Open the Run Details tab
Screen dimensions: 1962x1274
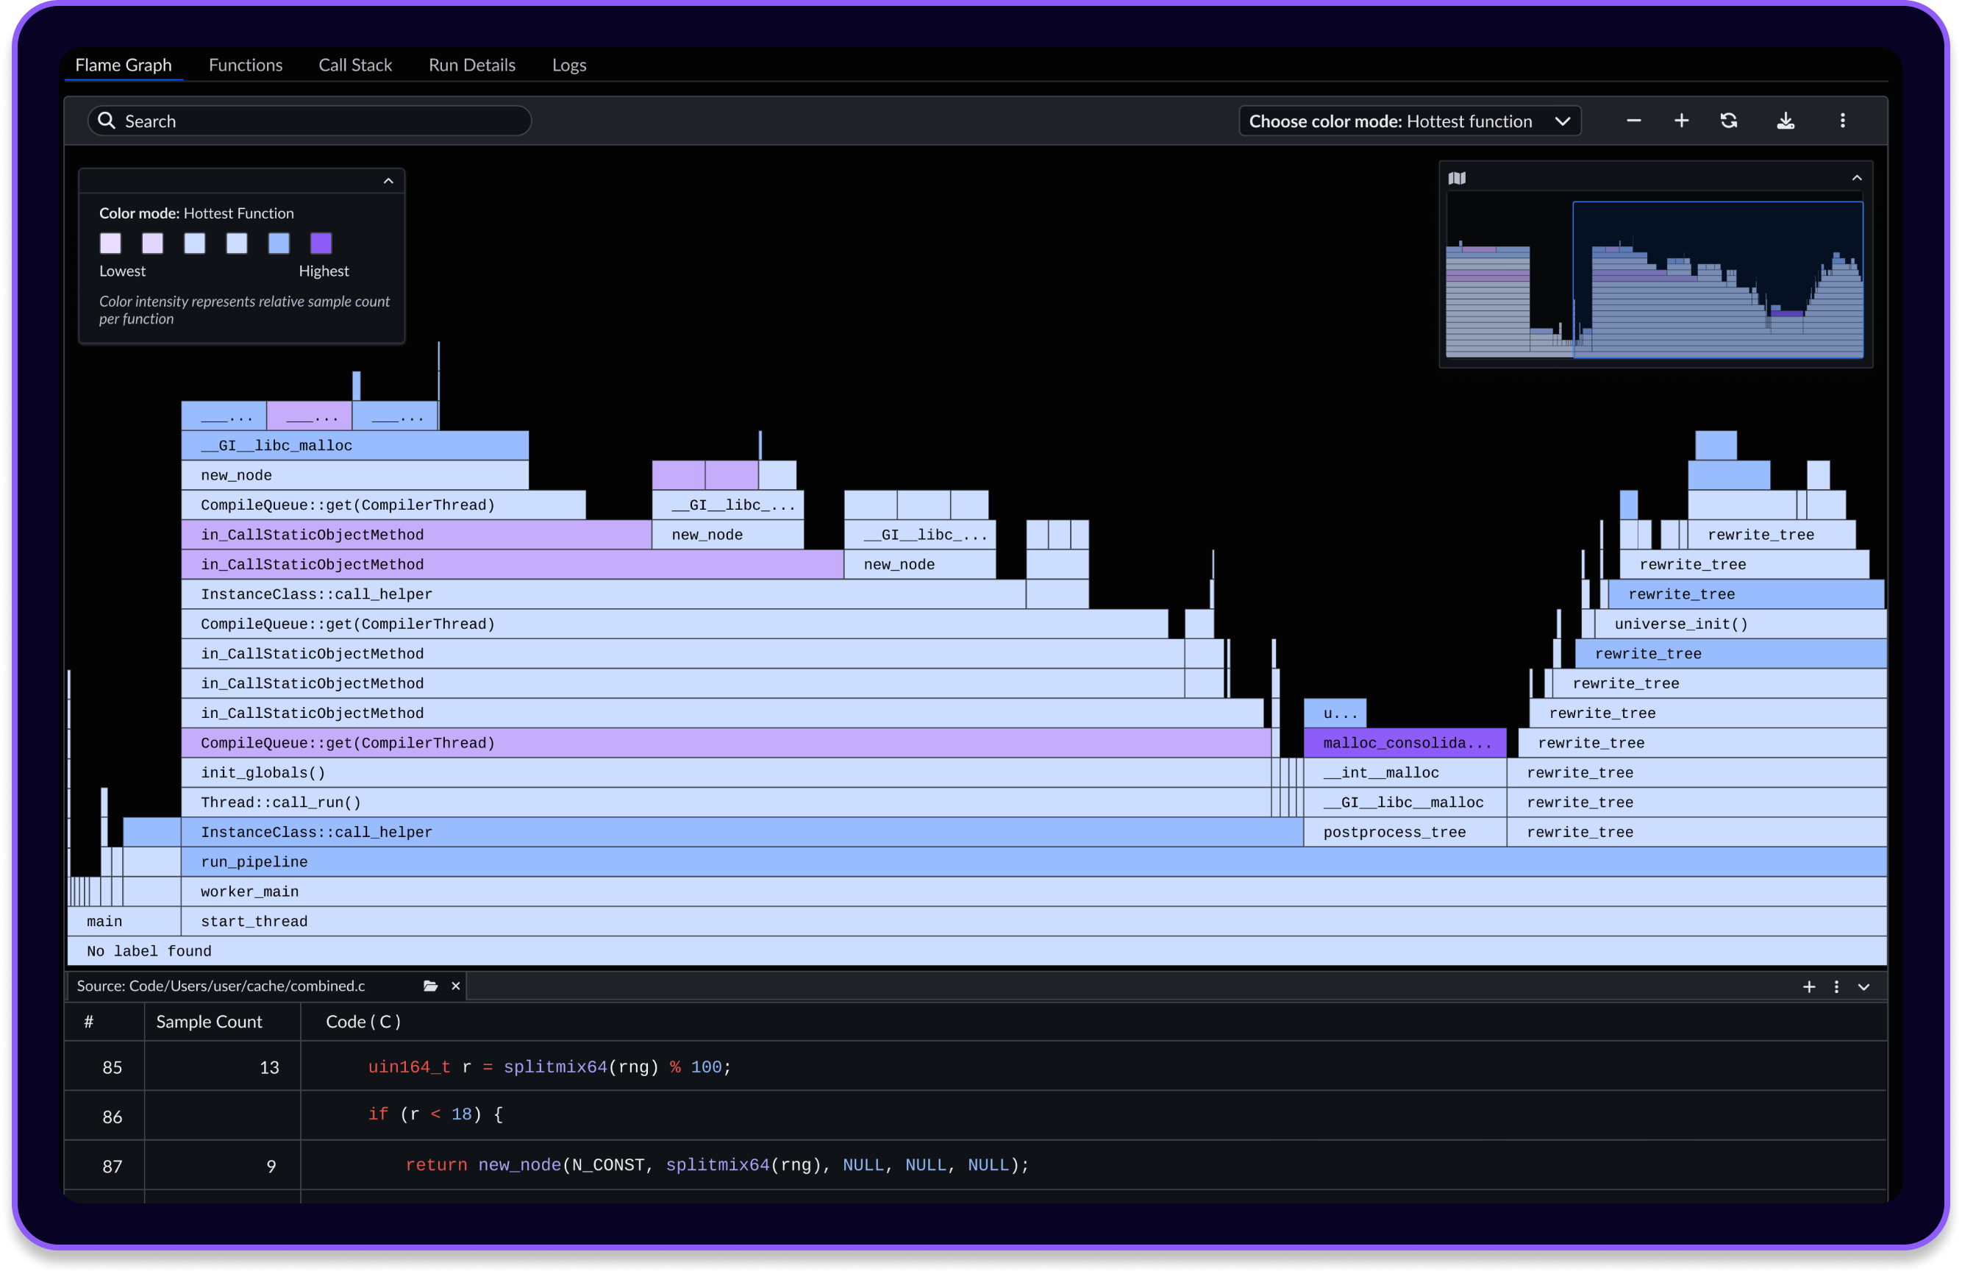(x=471, y=64)
